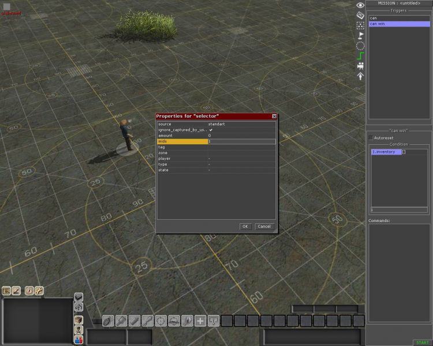Viewport: 433px width, 346px height.
Task: Select the 'zone' property row
Action: 216,153
